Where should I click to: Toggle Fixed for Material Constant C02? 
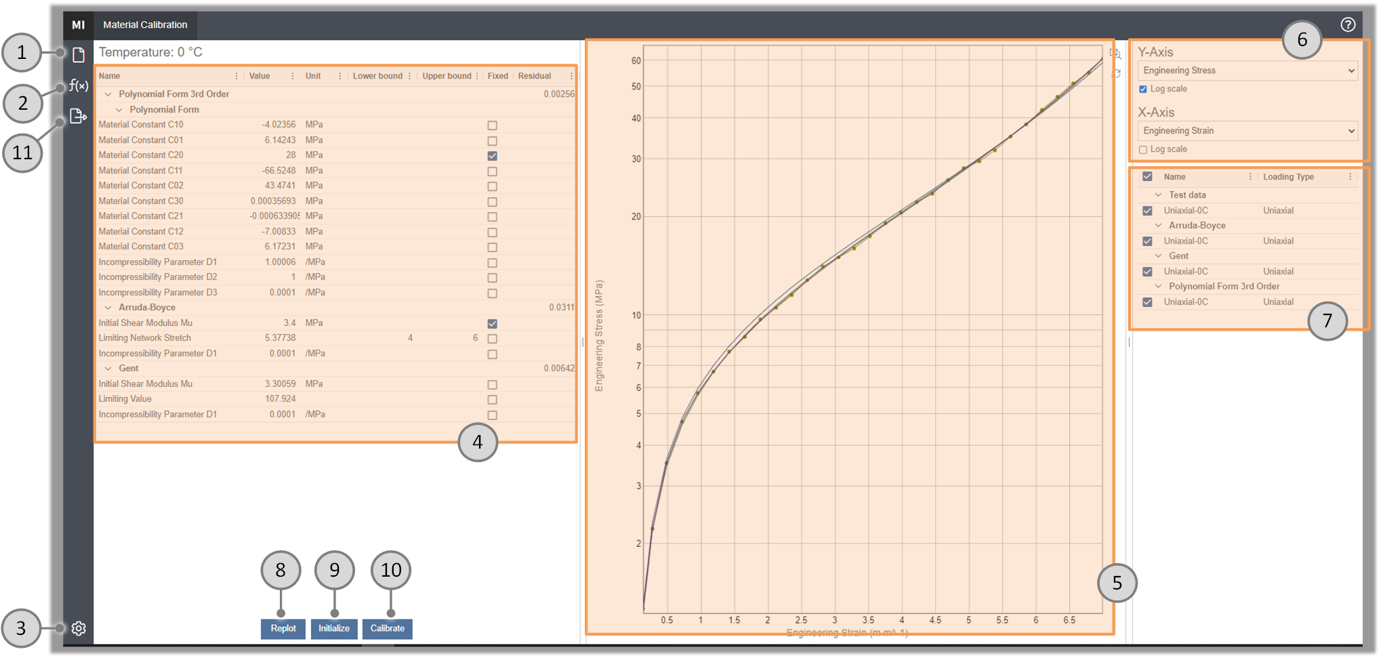[493, 186]
